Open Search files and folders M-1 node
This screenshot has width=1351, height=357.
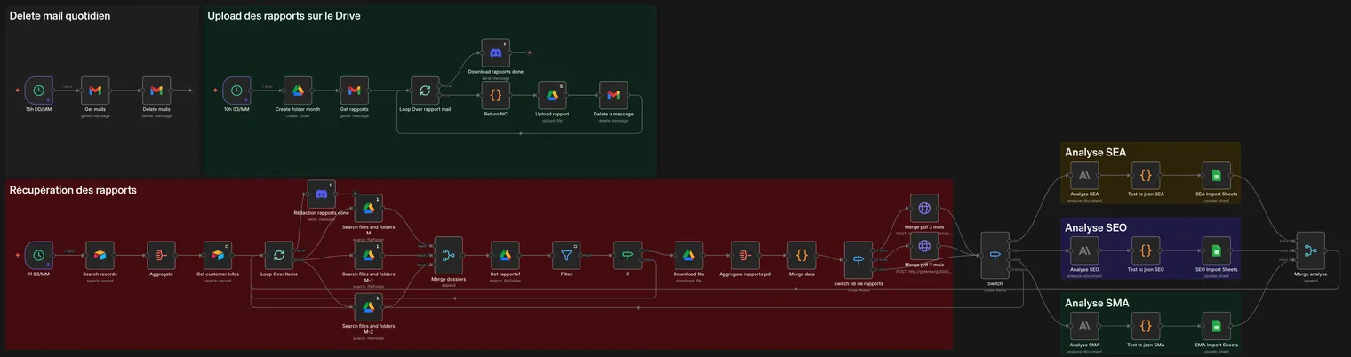point(368,255)
